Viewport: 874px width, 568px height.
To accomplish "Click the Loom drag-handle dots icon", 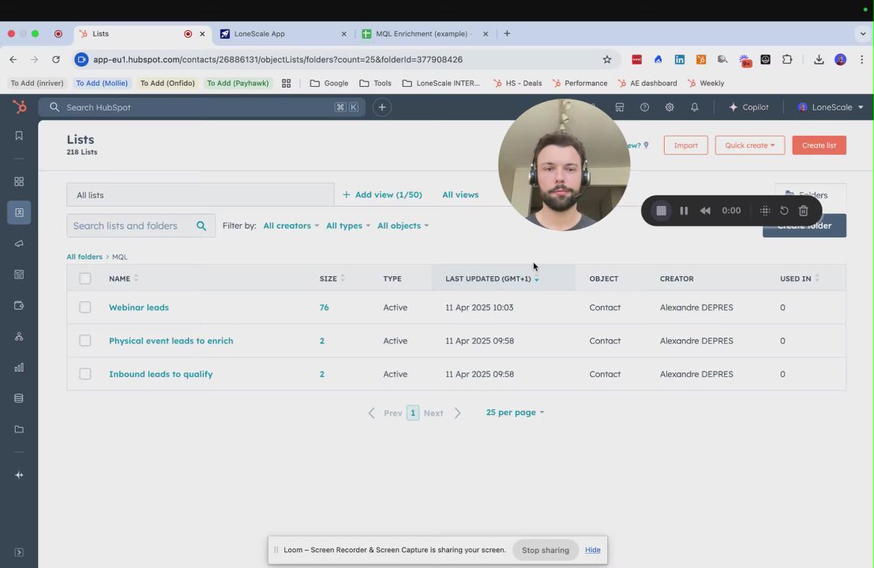I will pyautogui.click(x=765, y=211).
